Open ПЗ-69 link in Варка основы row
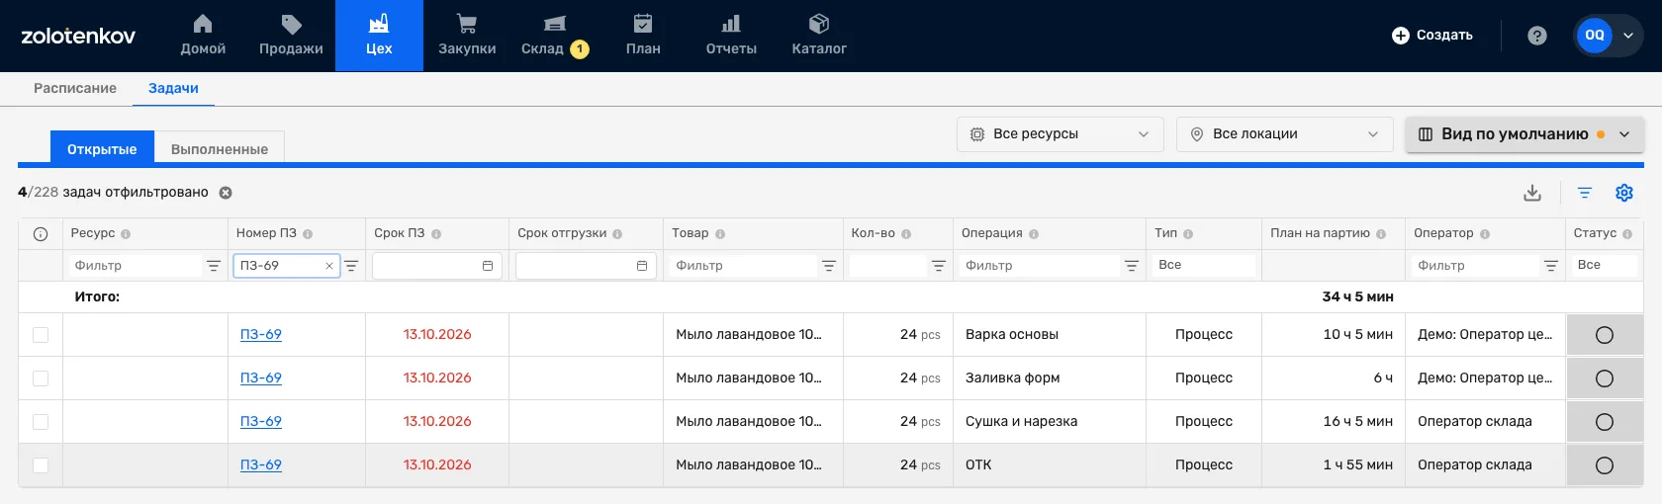The width and height of the screenshot is (1662, 504). (x=261, y=335)
